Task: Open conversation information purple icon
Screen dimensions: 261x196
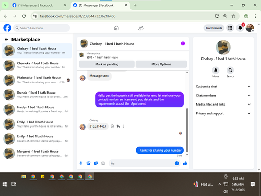Action: (x=183, y=43)
